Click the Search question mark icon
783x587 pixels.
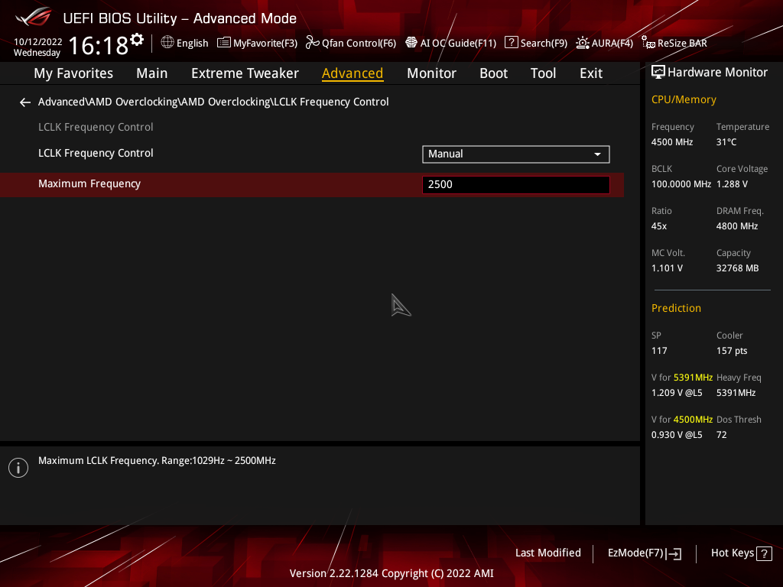pyautogui.click(x=511, y=43)
